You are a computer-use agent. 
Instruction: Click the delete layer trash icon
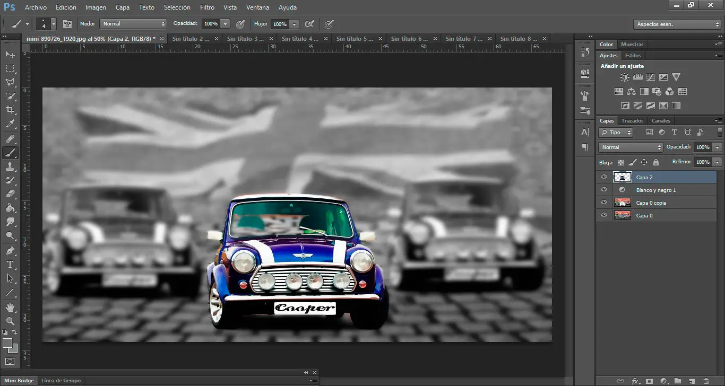[x=705, y=381]
